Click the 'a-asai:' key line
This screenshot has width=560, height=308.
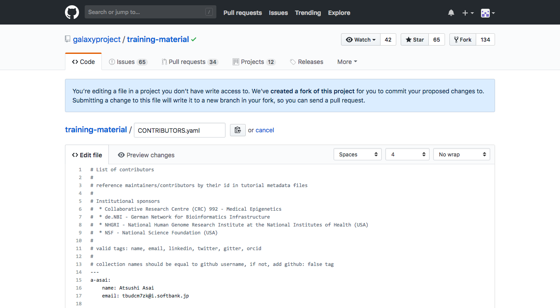(x=101, y=280)
